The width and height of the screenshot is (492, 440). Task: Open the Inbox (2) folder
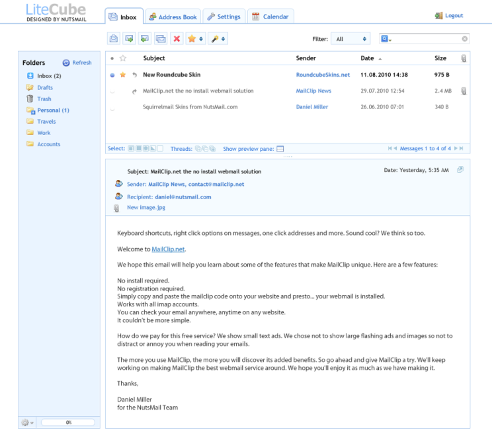[44, 76]
